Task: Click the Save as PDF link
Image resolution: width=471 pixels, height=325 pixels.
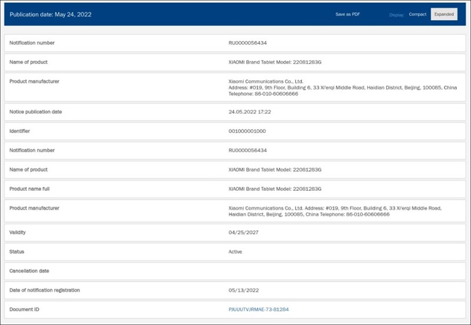Action: coord(347,14)
